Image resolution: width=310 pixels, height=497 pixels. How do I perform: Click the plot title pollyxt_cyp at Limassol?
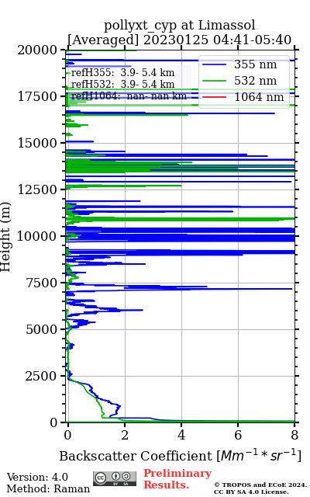coord(179,25)
